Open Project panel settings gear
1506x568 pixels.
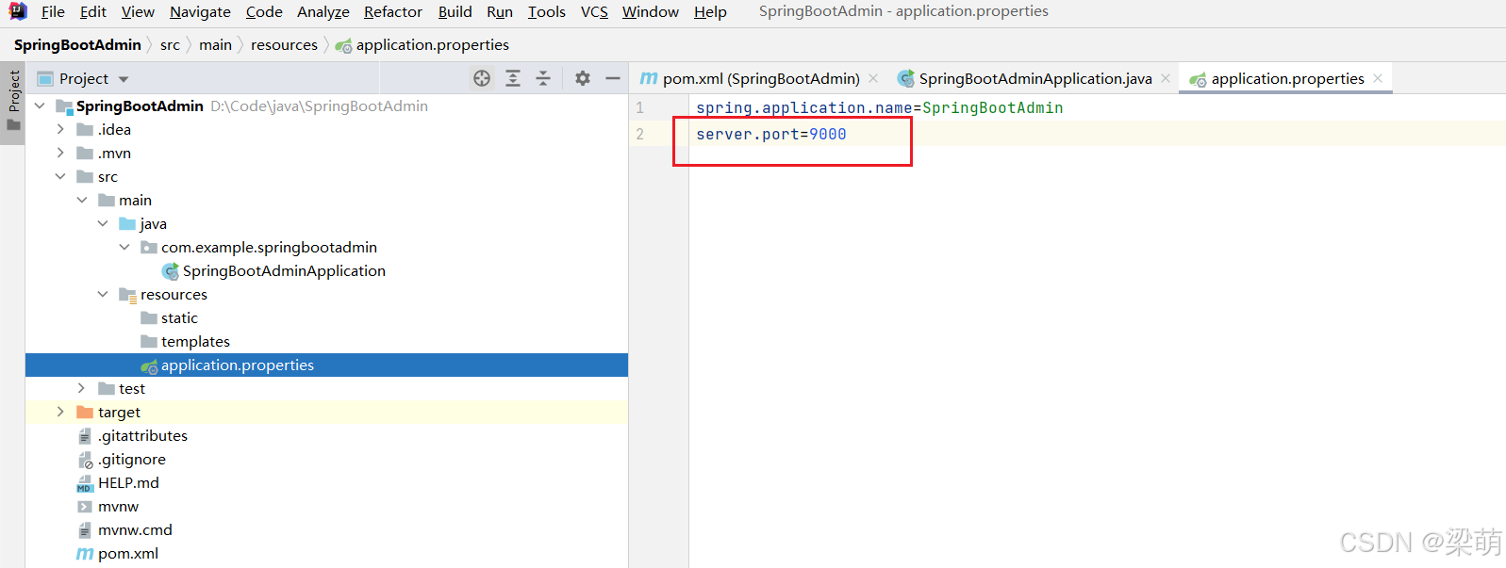click(583, 78)
